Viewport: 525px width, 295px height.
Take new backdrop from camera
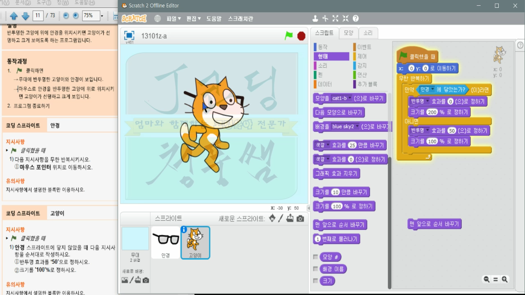pos(146,280)
